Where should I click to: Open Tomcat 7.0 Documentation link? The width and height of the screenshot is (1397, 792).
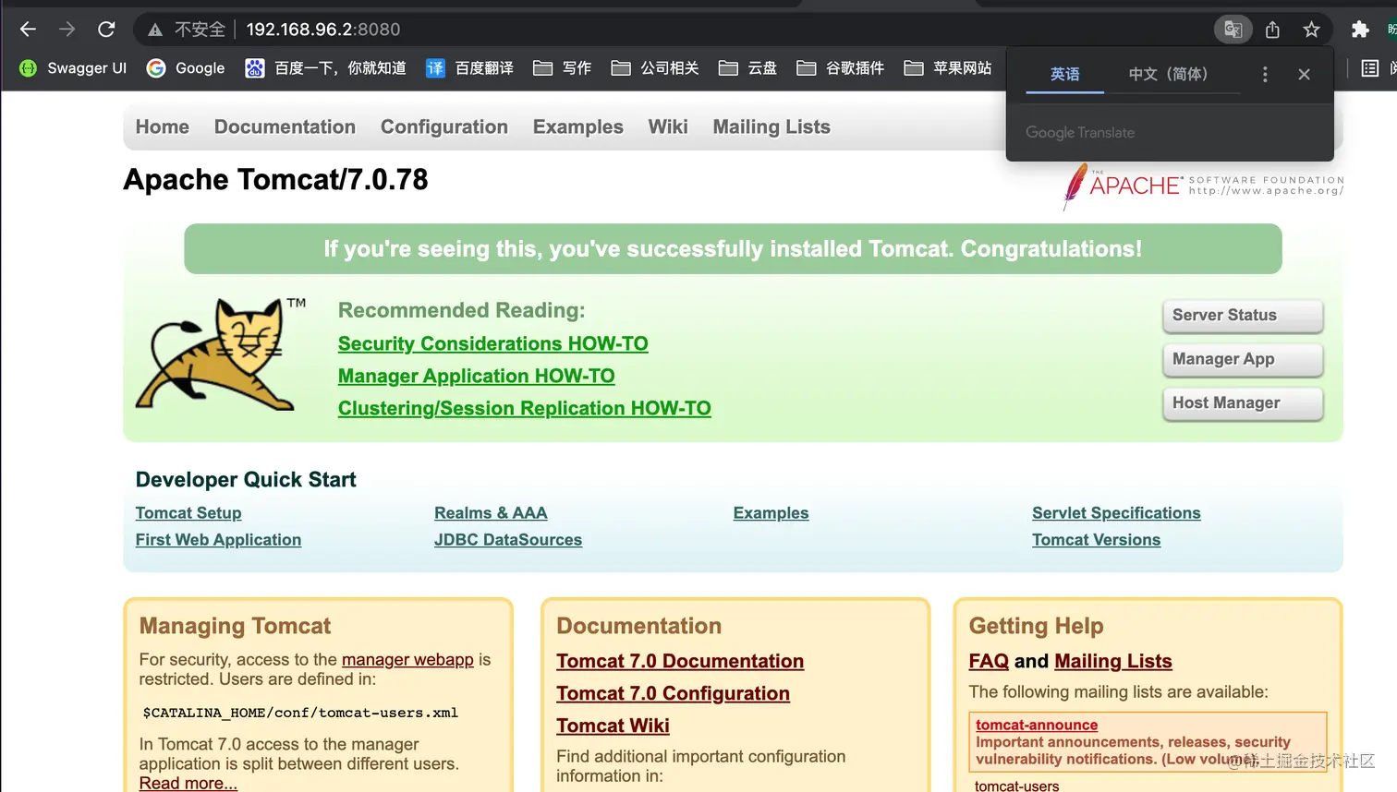(x=680, y=662)
